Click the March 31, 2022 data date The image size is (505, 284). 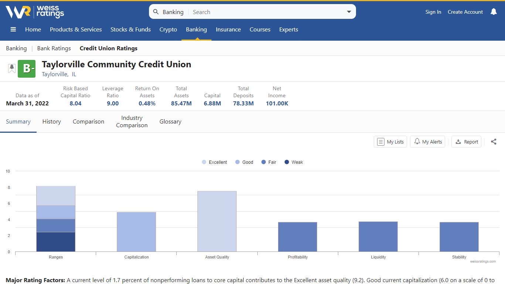pyautogui.click(x=27, y=104)
